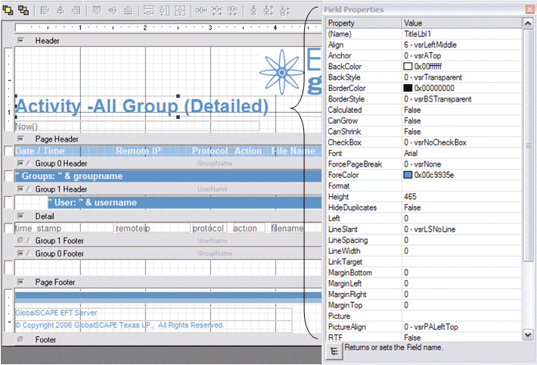Collapse the Detail section
Screen dimensions: 537x365
click(20, 216)
